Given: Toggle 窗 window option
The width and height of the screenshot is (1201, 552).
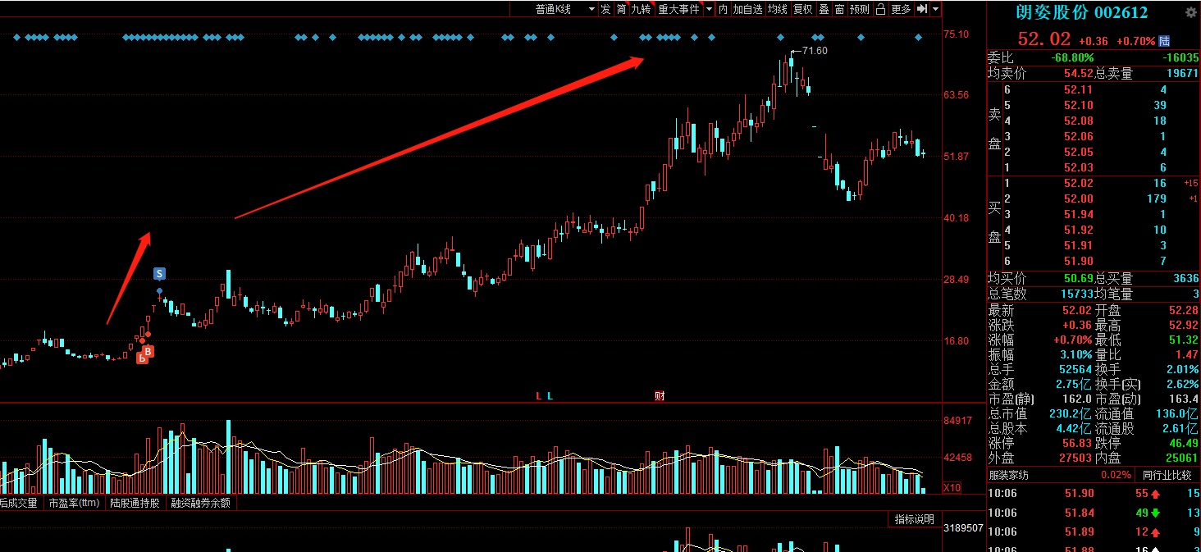Looking at the screenshot, I should [839, 9].
